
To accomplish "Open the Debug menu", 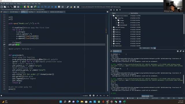I will click(x=18, y=4).
